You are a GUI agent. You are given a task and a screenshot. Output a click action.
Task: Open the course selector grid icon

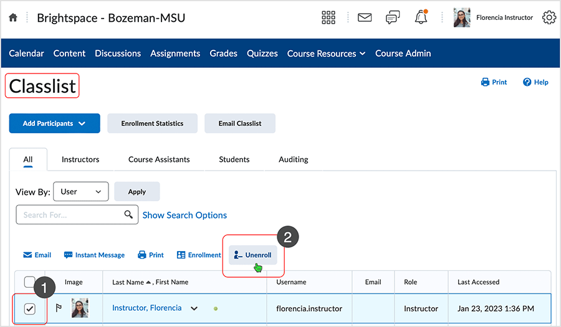coord(328,17)
